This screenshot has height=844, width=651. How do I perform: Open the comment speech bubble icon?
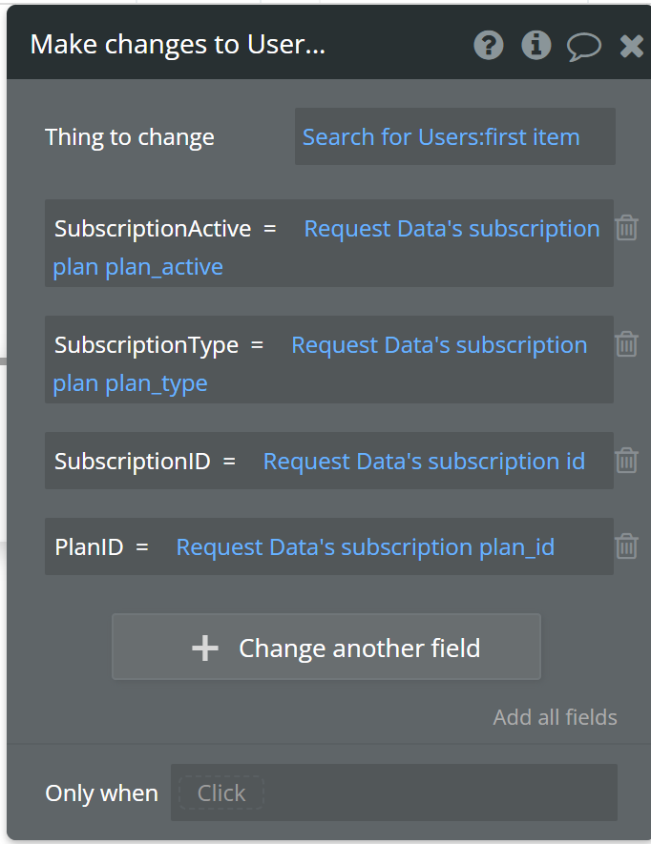[x=583, y=47]
